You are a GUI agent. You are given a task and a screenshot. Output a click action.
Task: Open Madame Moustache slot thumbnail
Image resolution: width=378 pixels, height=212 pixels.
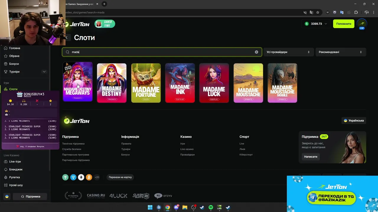pyautogui.click(x=248, y=83)
